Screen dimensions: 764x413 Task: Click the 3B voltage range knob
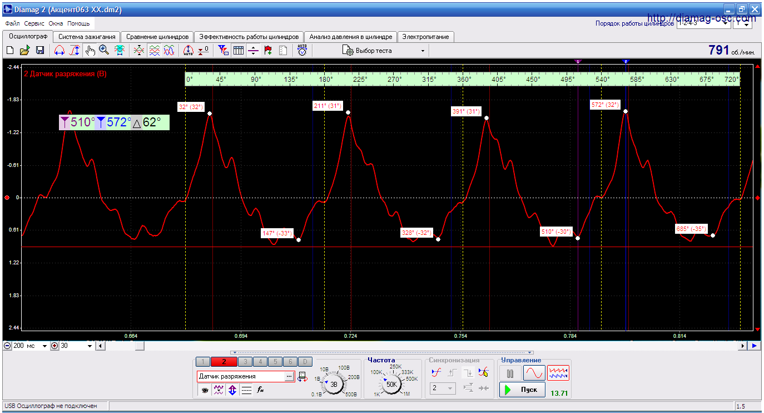334,384
